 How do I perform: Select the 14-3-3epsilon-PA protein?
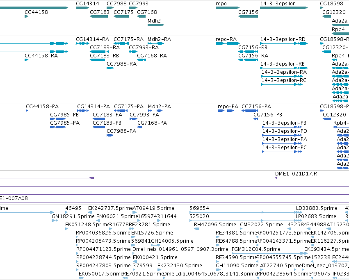[282, 143]
